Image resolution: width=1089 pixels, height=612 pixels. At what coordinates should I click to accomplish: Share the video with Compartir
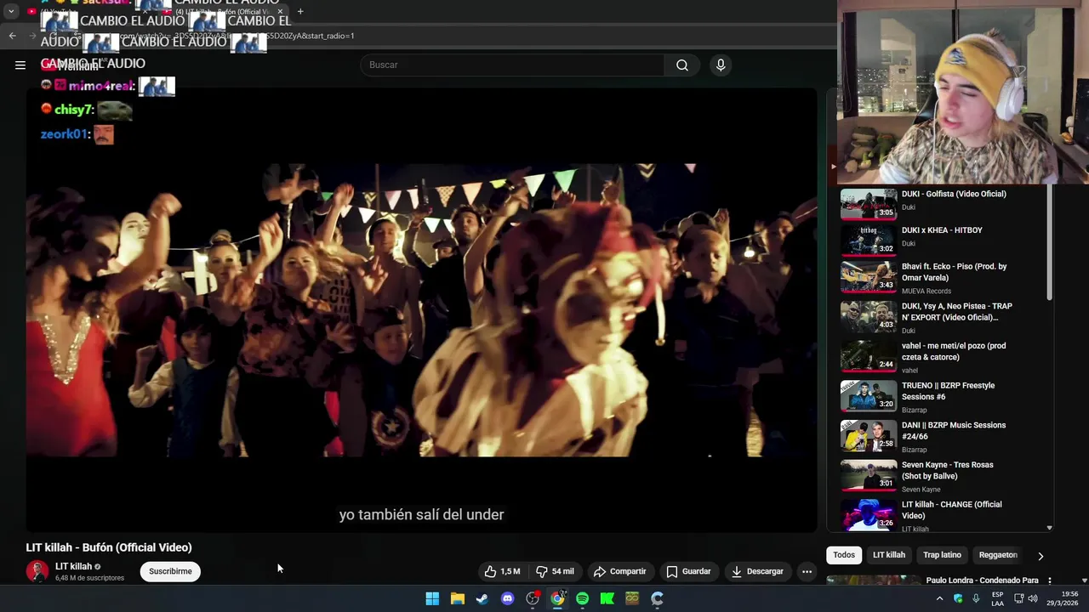[619, 571]
